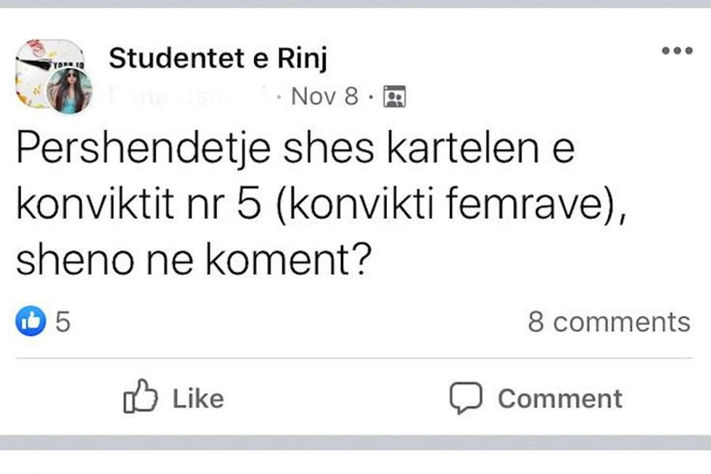Viewport: 711px width, 474px height.
Task: Click the speech bubble Comment icon
Action: click(466, 398)
